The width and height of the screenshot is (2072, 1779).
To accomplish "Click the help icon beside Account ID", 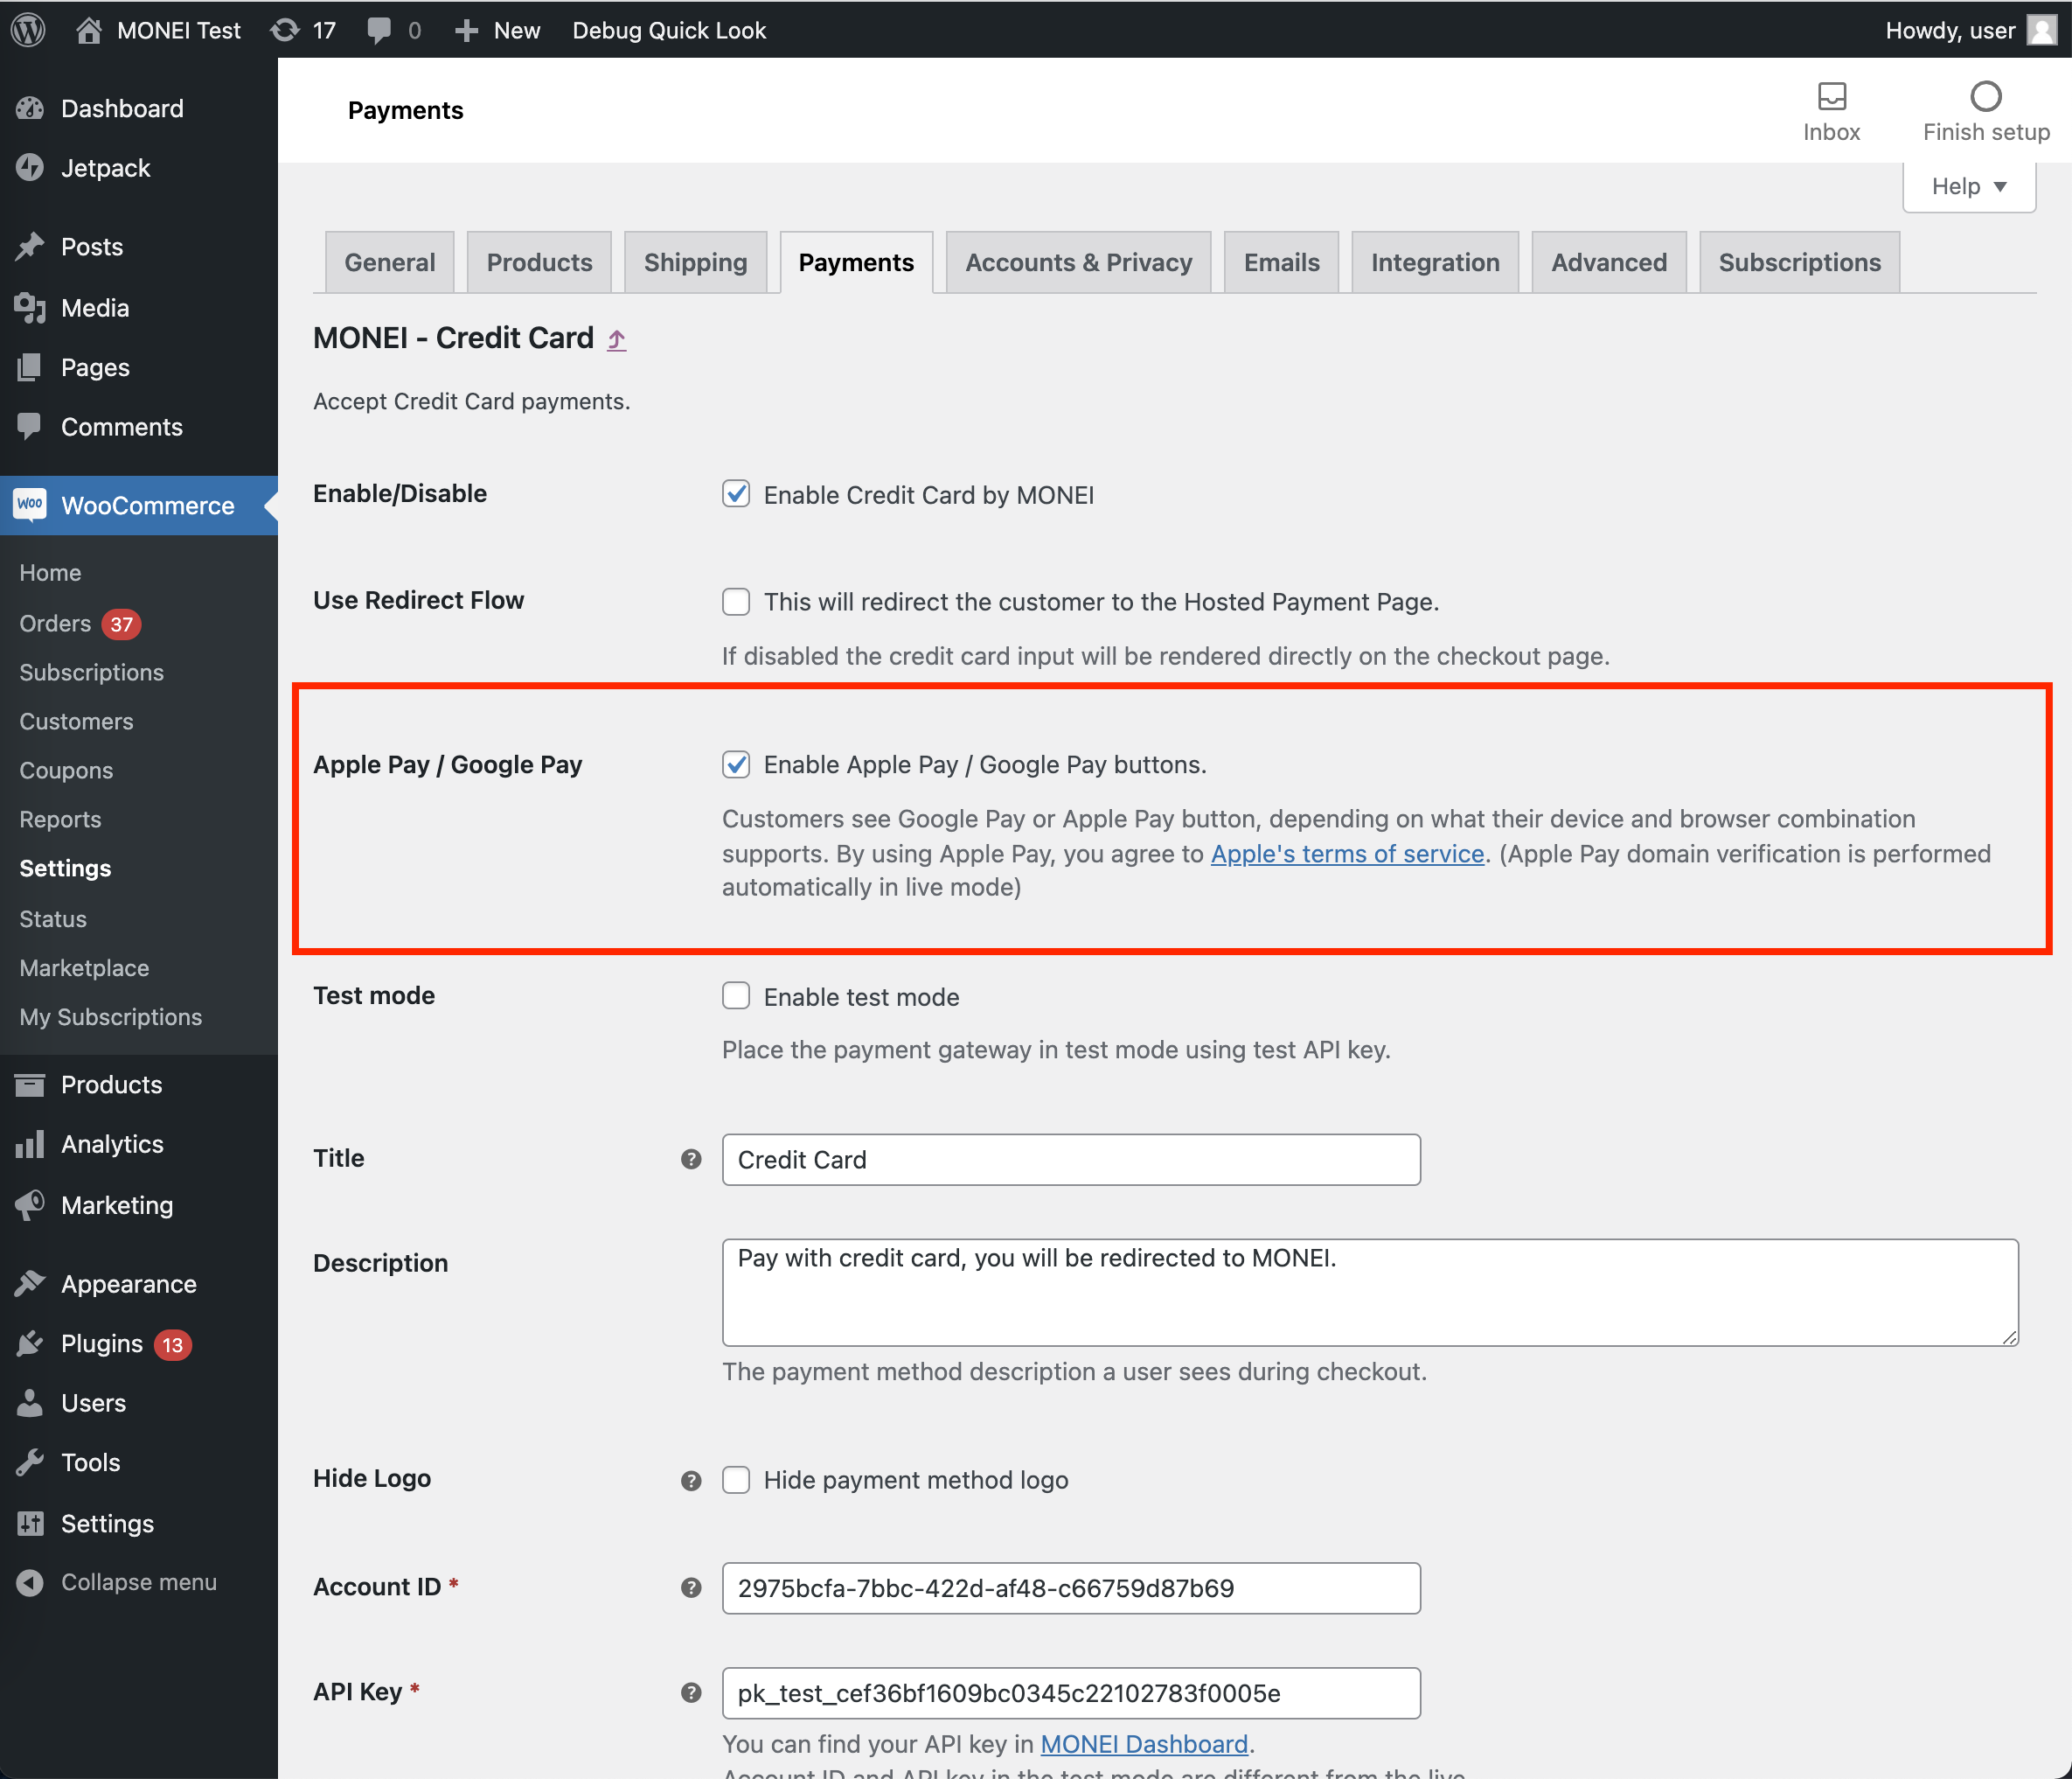I will [691, 1587].
